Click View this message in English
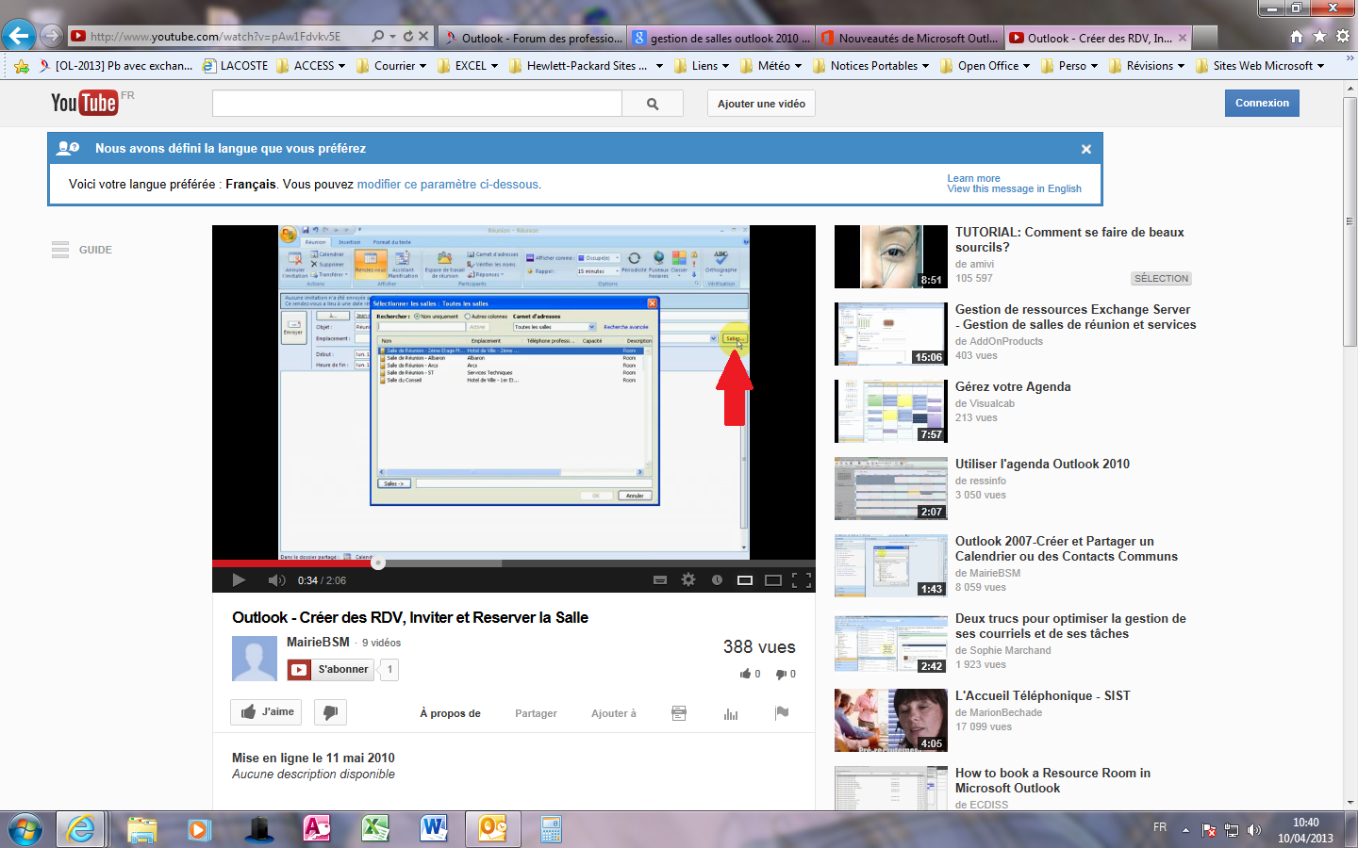The image size is (1358, 848). click(1014, 188)
